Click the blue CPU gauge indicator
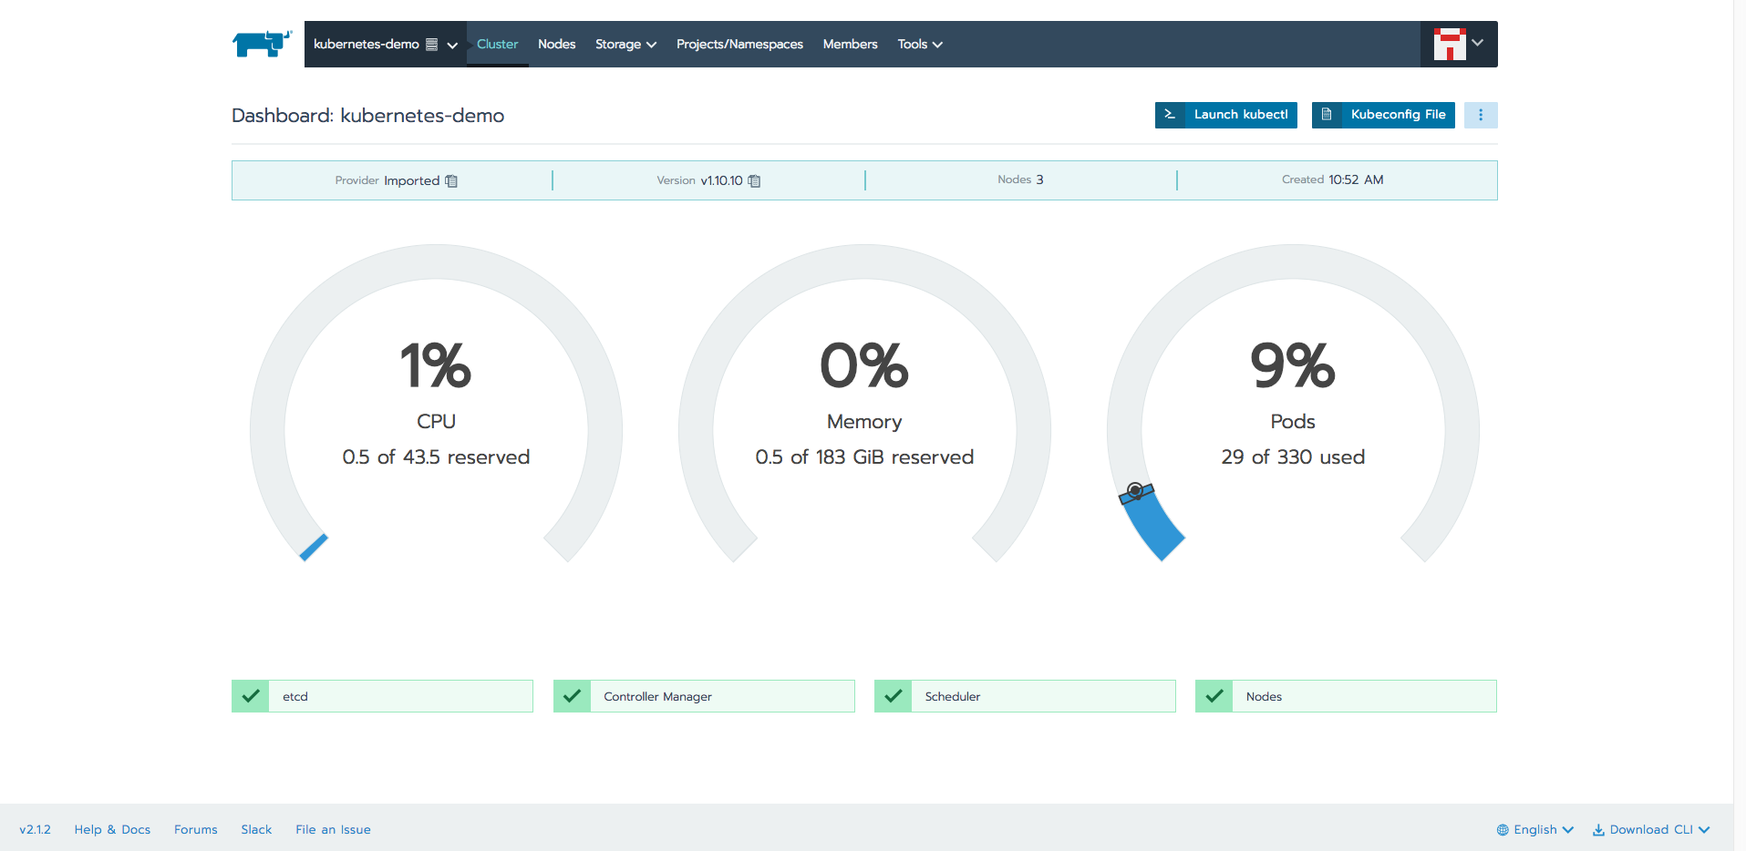Image resolution: width=1746 pixels, height=851 pixels. (314, 547)
